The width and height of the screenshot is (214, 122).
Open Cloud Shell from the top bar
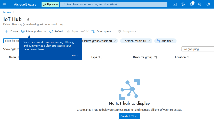(x=175, y=4)
